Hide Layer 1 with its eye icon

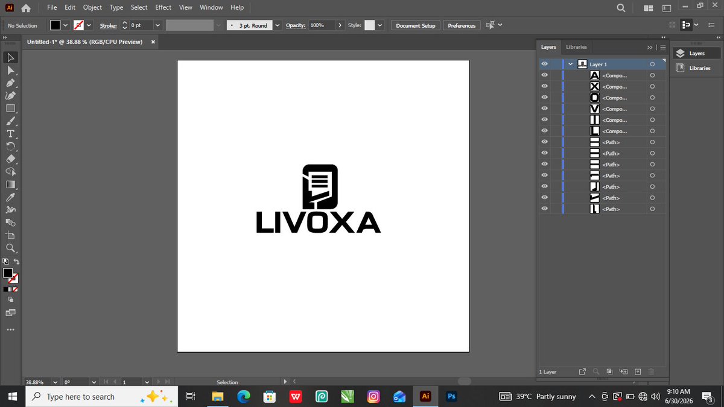pyautogui.click(x=544, y=64)
